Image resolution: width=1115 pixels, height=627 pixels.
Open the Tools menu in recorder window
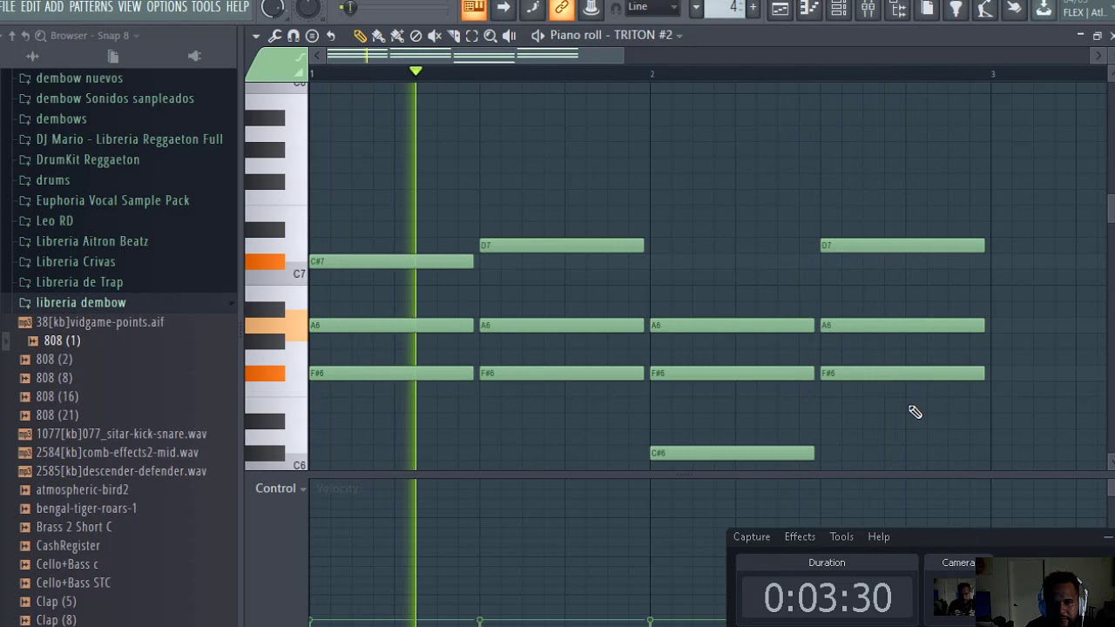click(841, 536)
